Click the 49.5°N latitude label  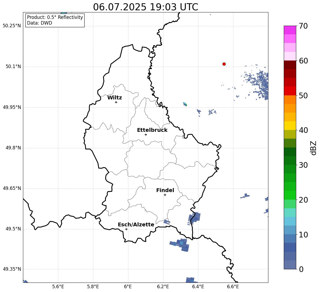pyautogui.click(x=13, y=229)
